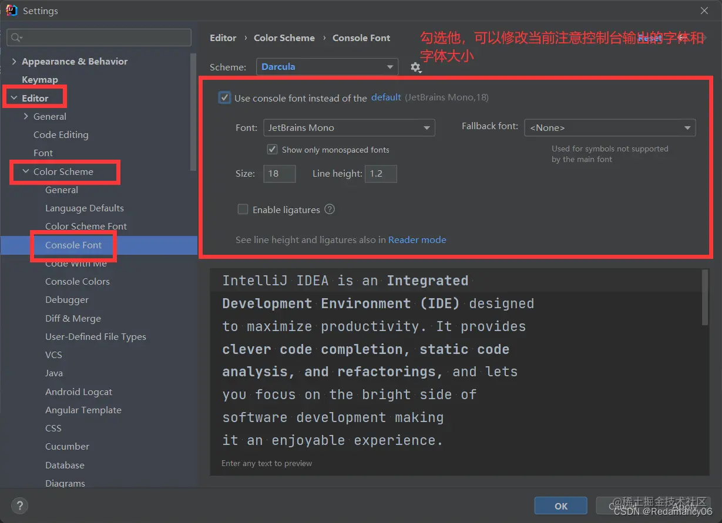The height and width of the screenshot is (523, 722).
Task: Click the Line height input field
Action: click(x=381, y=173)
